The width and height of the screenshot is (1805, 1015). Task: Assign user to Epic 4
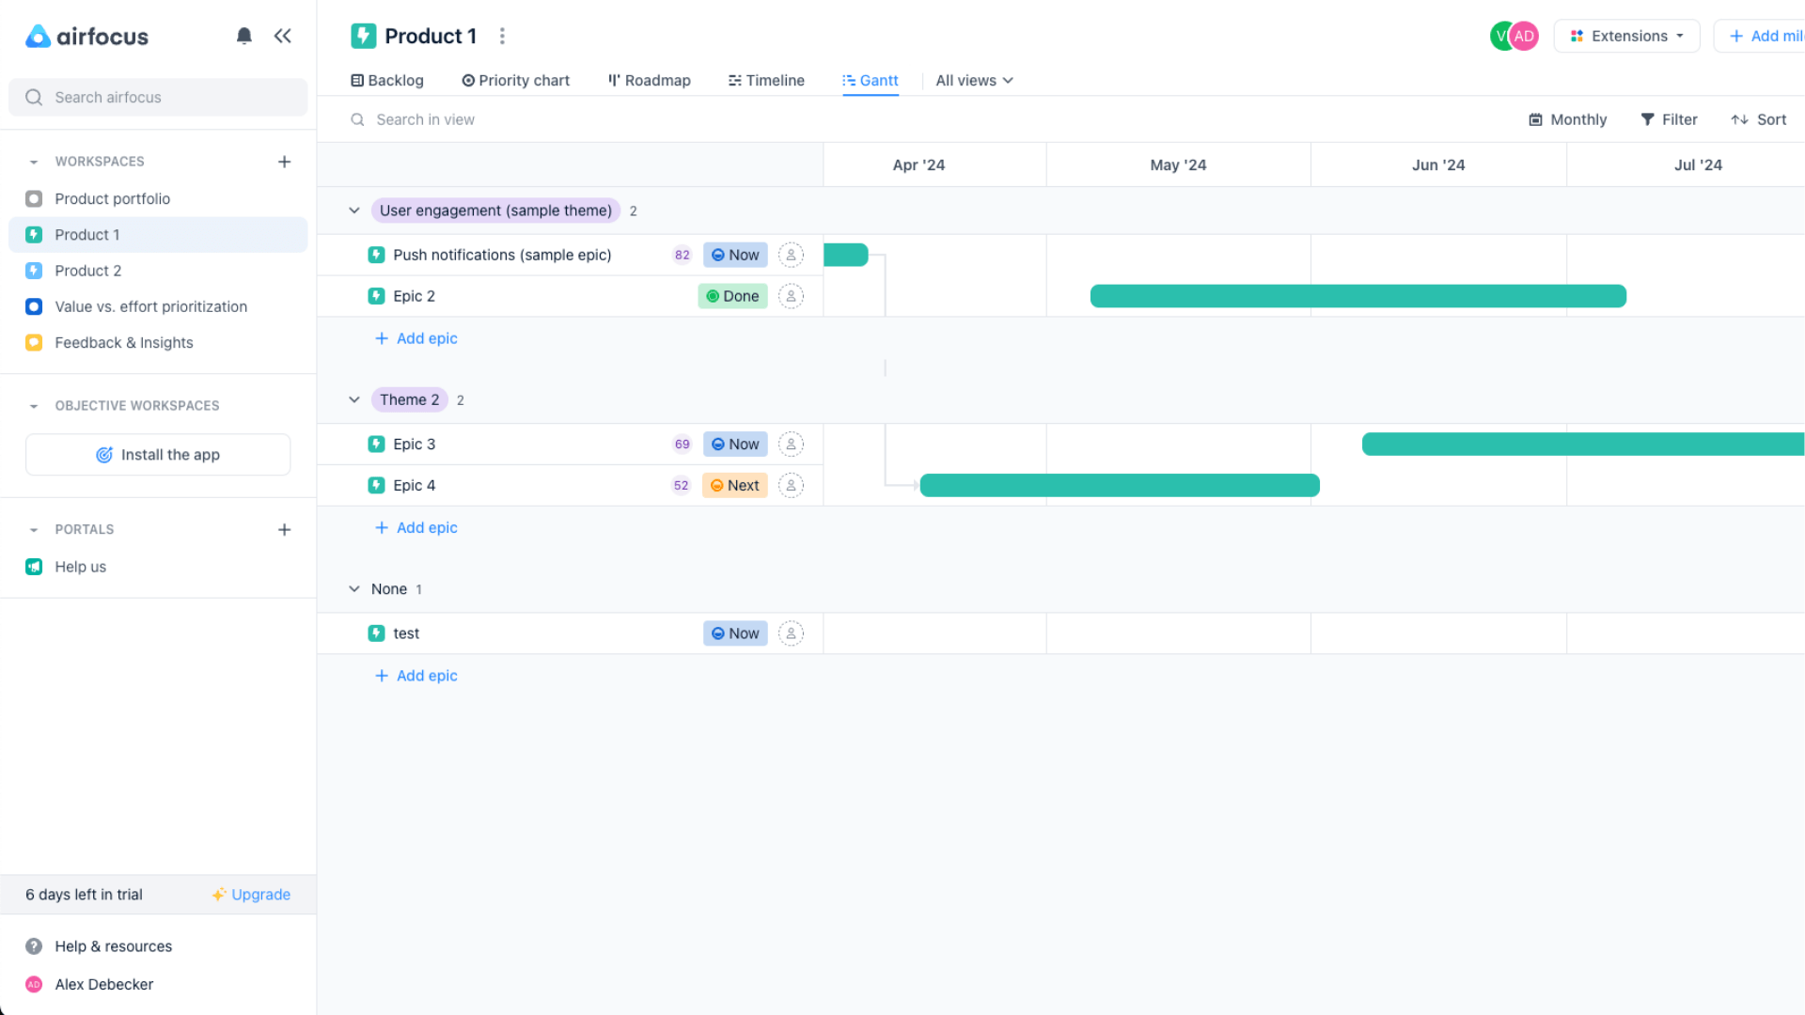click(x=791, y=485)
